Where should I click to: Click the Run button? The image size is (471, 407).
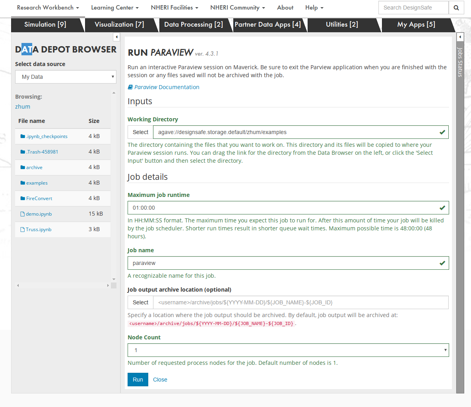click(138, 380)
